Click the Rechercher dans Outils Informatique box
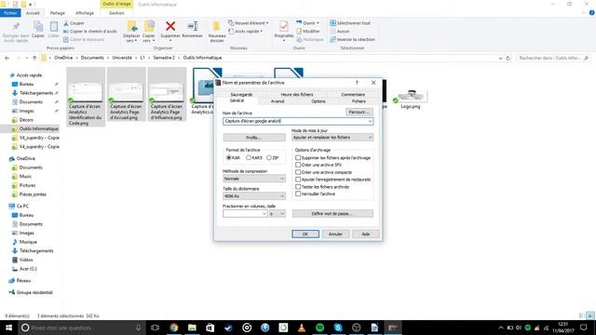 click(552, 58)
